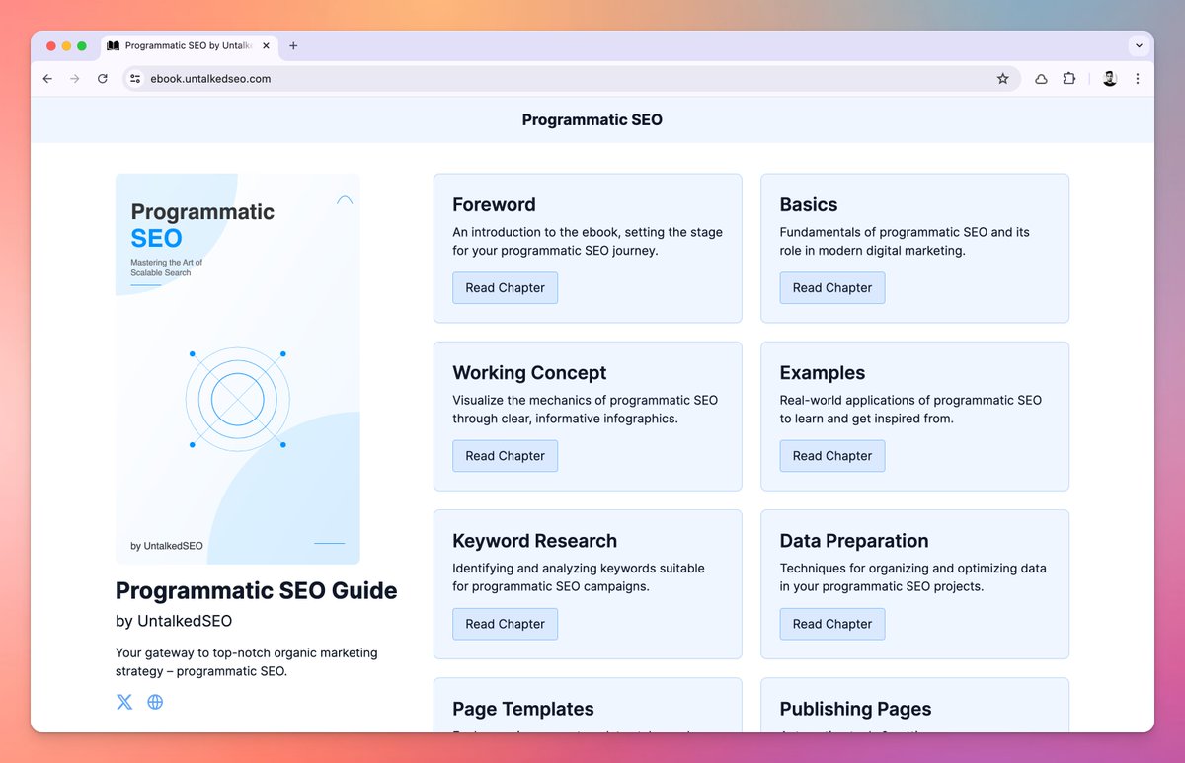Click the address bar URL field
The height and width of the screenshot is (763, 1185).
pos(573,79)
